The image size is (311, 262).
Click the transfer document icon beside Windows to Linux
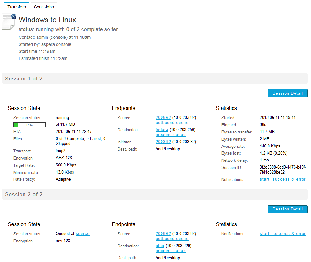coord(9,22)
